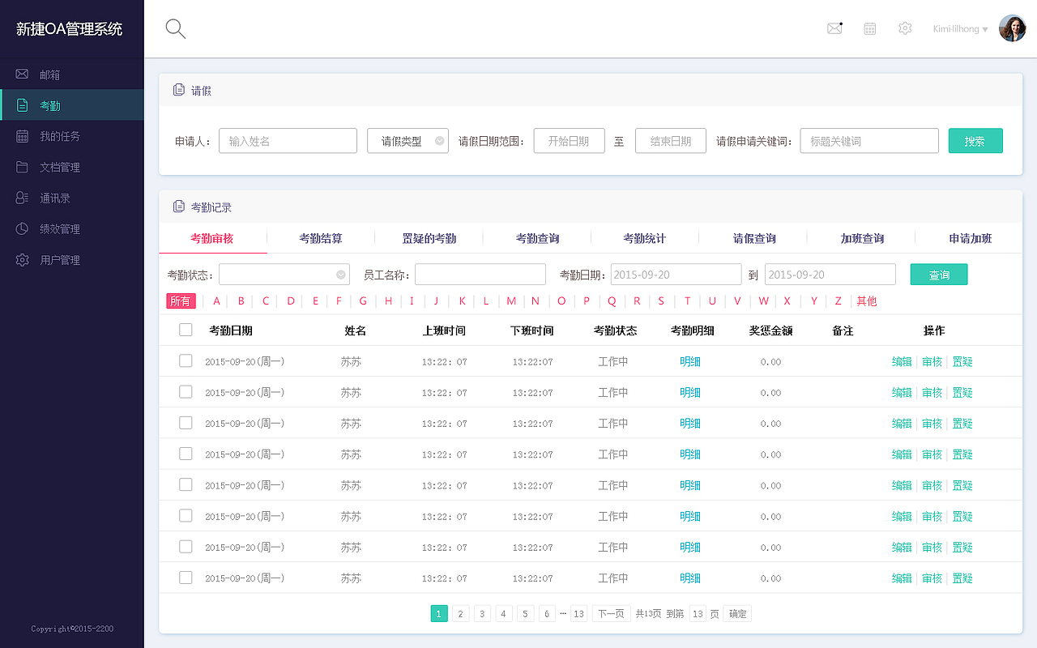This screenshot has width=1037, height=648.
Task: Open 明细 link on the first row
Action: coord(689,360)
